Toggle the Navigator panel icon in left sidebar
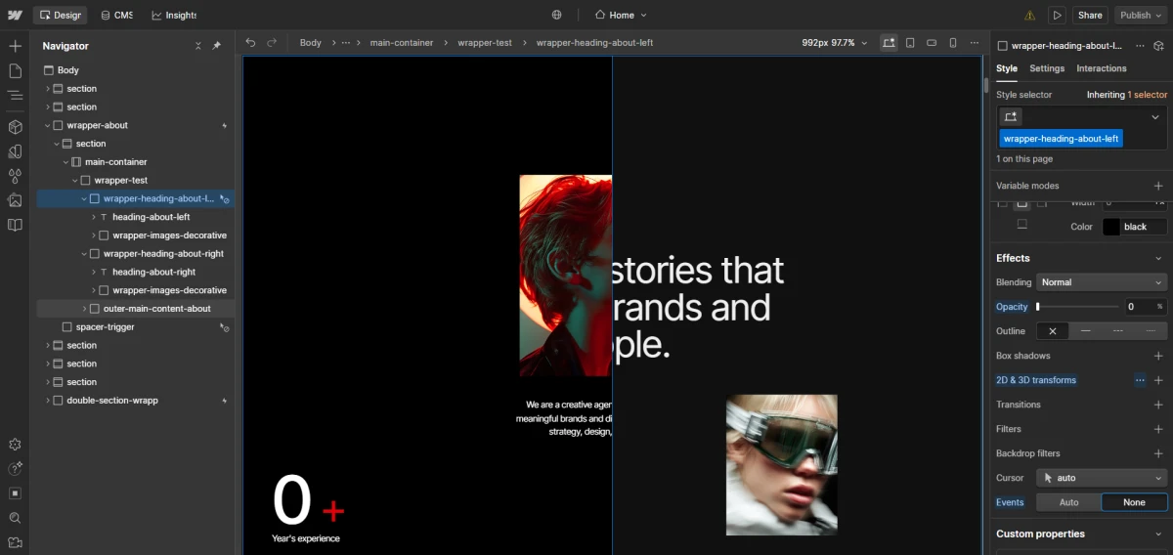The image size is (1173, 555). pyautogui.click(x=15, y=96)
